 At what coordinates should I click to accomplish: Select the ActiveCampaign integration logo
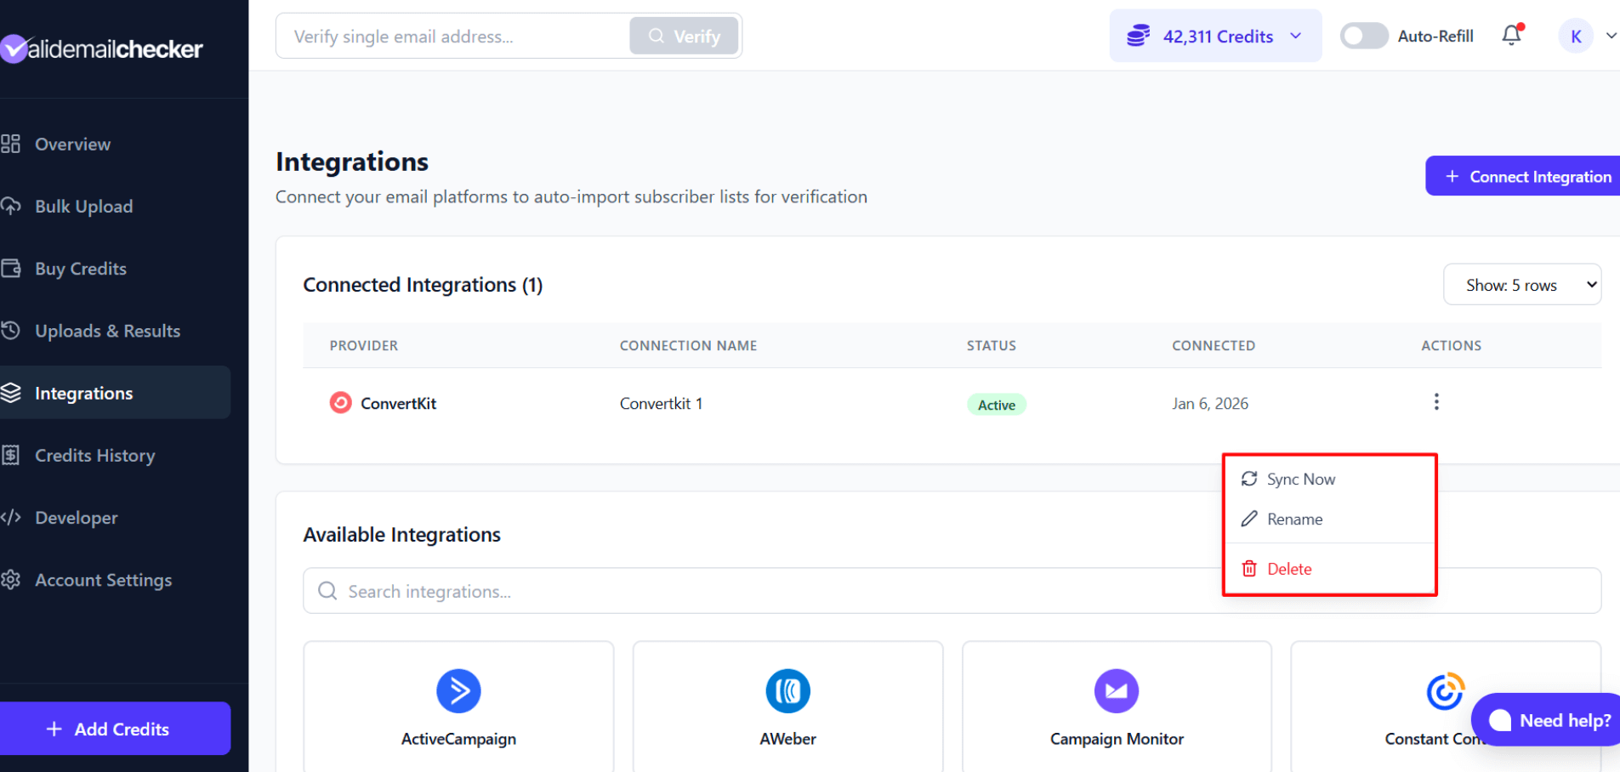click(458, 691)
